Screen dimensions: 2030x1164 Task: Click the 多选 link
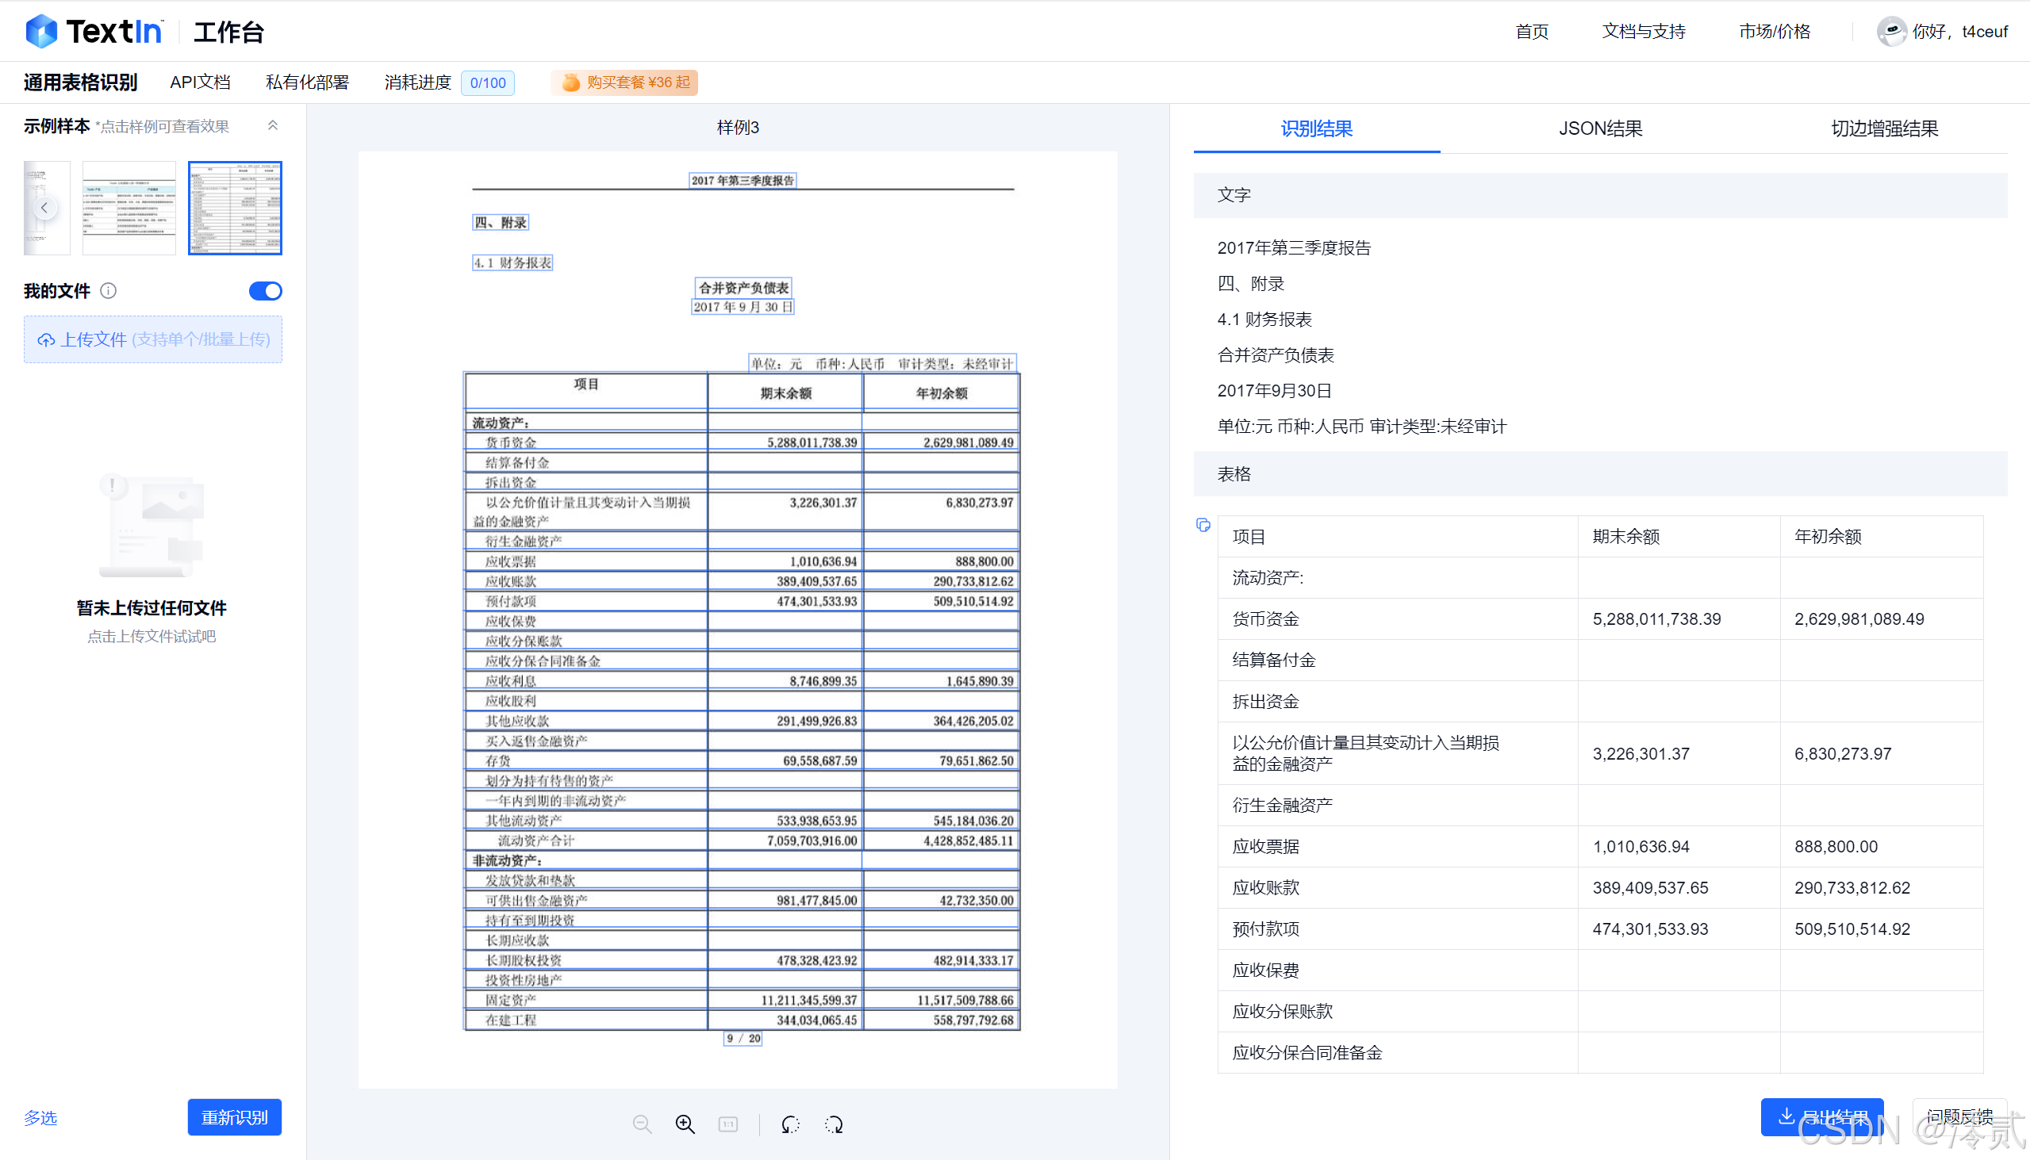point(39,1117)
